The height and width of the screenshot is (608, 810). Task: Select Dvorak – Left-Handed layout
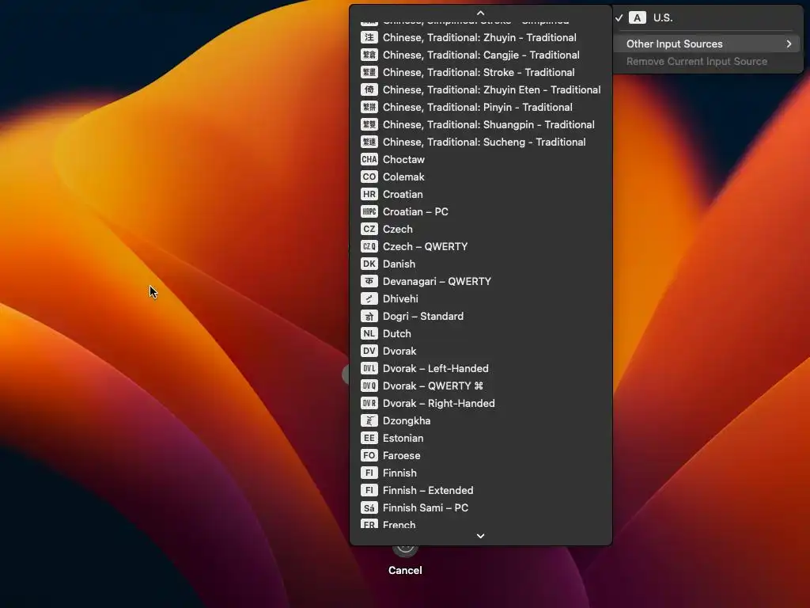pos(480,368)
